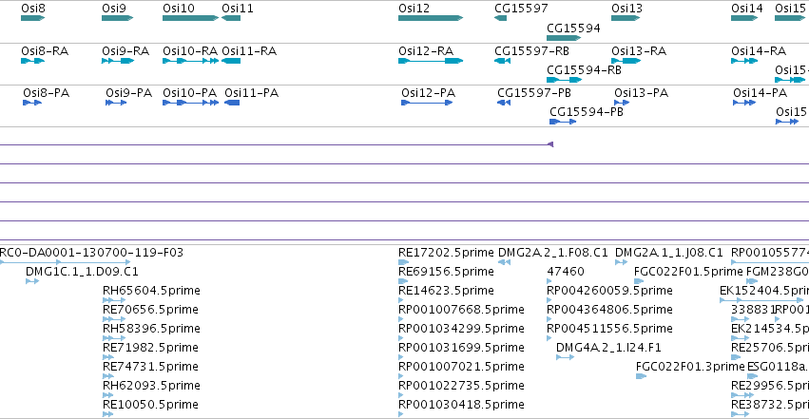Click the RH58396.5prime EST label
The width and height of the screenshot is (809, 419).
[x=151, y=329]
